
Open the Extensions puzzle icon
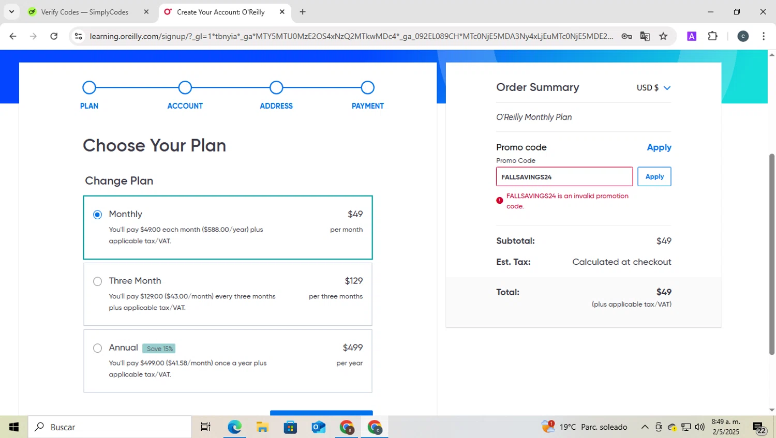pos(713,36)
